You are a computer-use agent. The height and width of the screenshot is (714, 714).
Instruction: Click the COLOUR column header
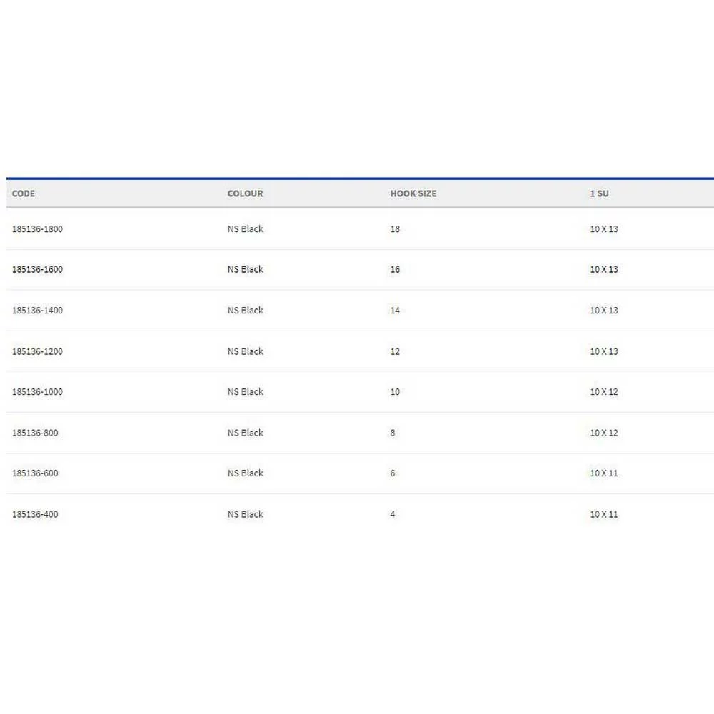point(245,193)
